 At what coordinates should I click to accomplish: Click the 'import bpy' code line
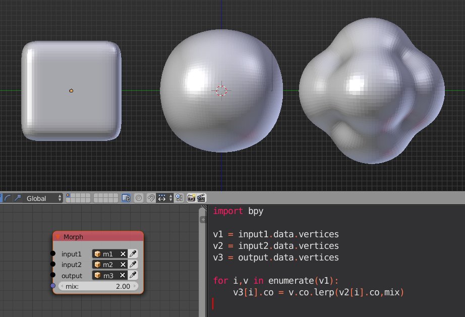click(238, 211)
